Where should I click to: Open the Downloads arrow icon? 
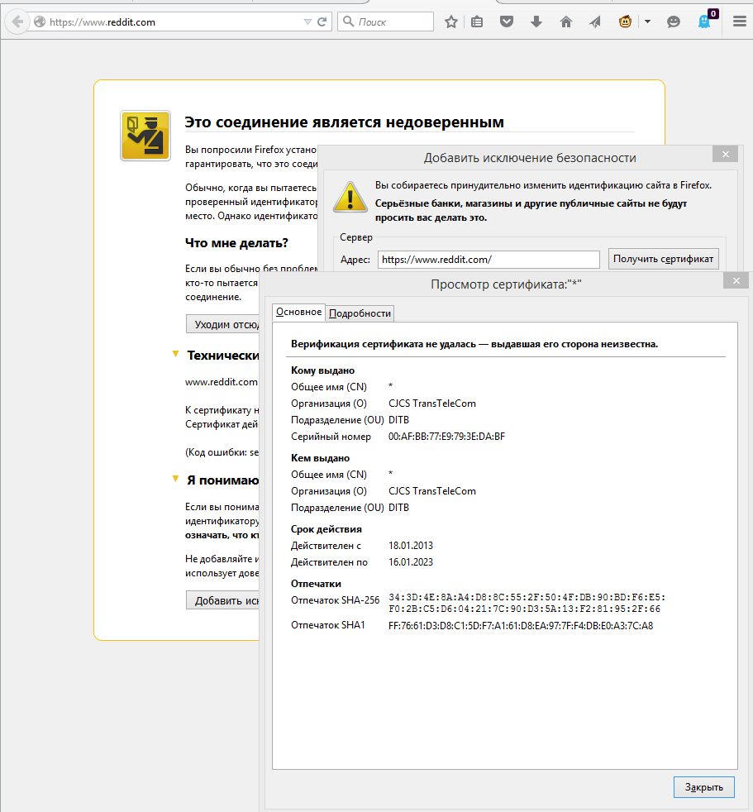tap(536, 22)
